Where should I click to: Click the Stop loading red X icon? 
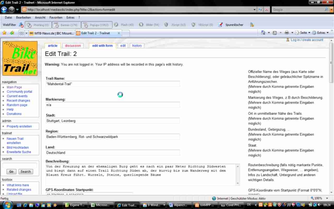tap(267, 10)
